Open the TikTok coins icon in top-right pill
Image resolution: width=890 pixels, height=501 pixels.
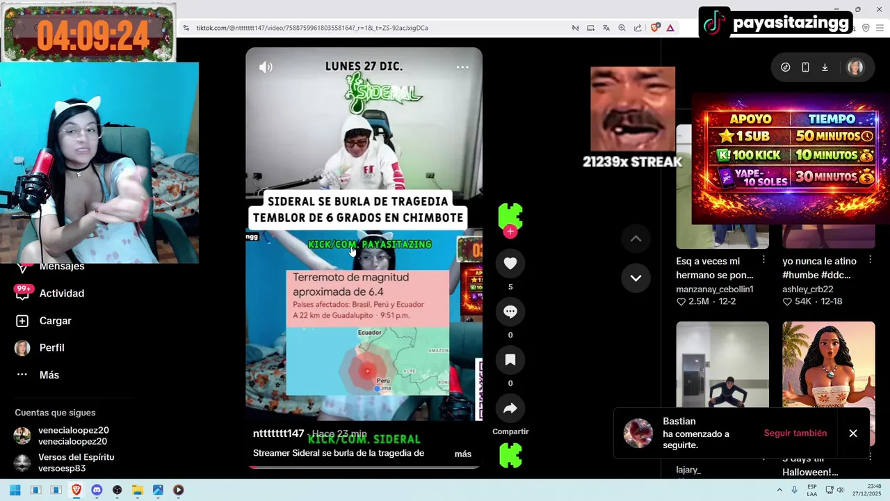pos(786,67)
